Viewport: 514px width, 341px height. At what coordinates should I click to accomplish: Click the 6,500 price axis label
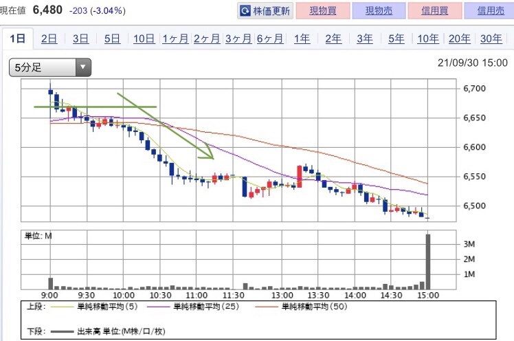pyautogui.click(x=474, y=206)
